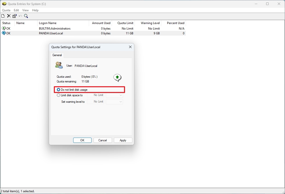The width and height of the screenshot is (285, 194).
Task: Sort by the Amount Used column header
Action: click(x=100, y=23)
